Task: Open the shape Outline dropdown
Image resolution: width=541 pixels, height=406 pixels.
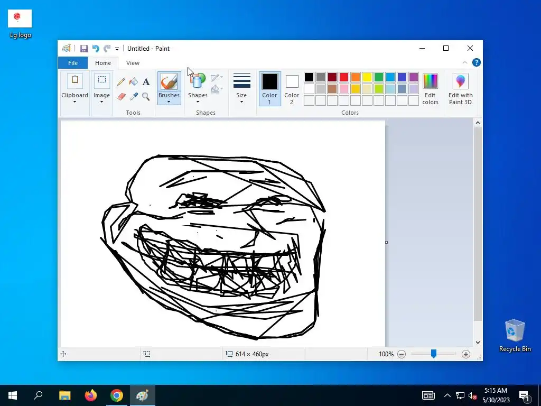Action: pos(217,77)
